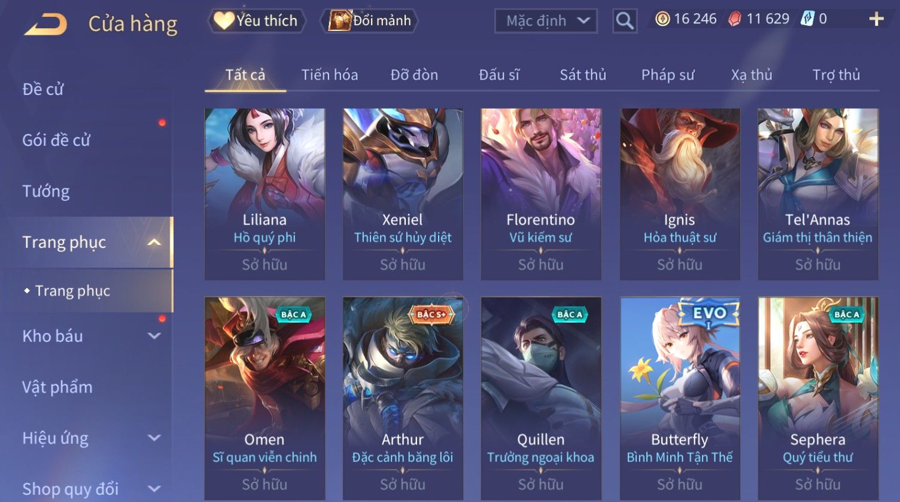Select the Pháp sư tab
Image resolution: width=900 pixels, height=502 pixels.
pos(668,75)
